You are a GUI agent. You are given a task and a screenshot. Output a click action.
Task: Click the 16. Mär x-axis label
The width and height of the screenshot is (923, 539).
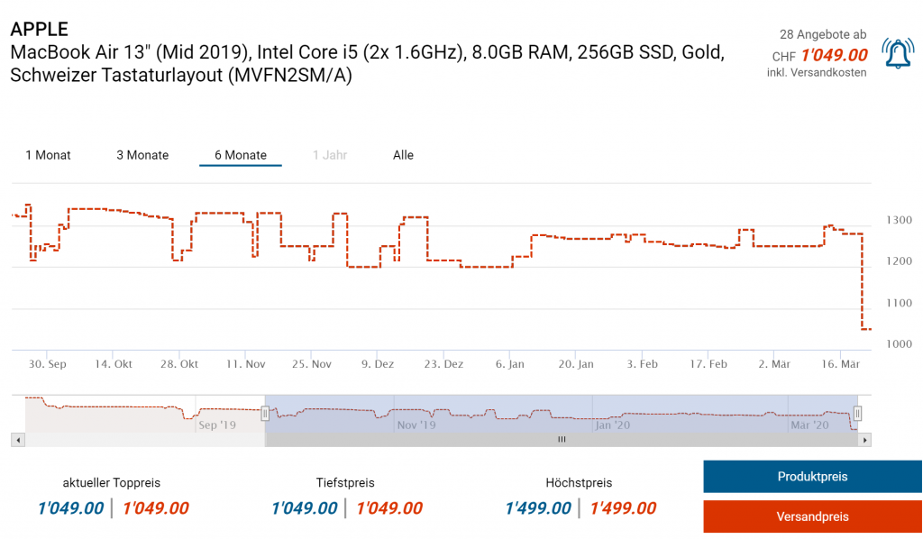coord(841,364)
